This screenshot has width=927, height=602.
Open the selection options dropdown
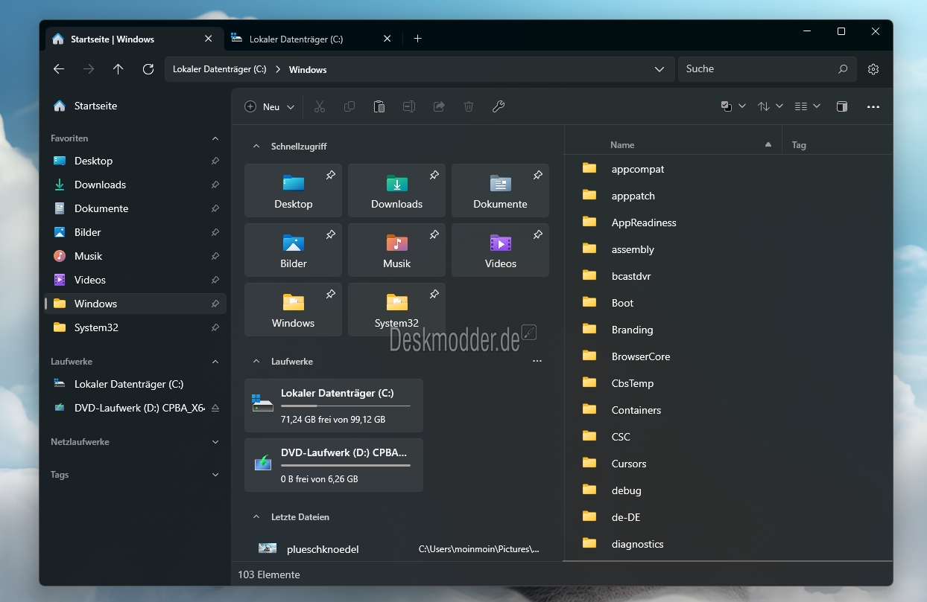pos(733,106)
